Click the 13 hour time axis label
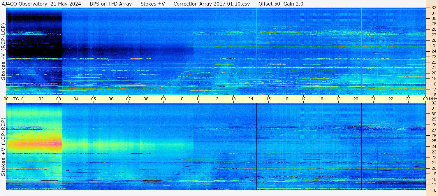This screenshot has height=196, width=438. [x=233, y=99]
